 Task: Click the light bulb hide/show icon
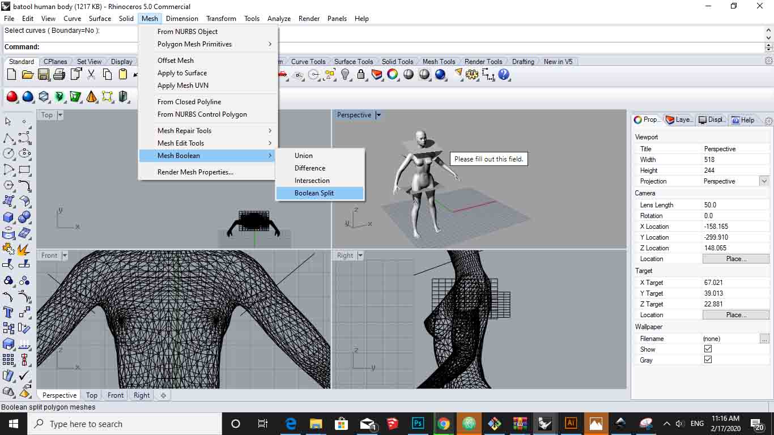click(x=345, y=74)
